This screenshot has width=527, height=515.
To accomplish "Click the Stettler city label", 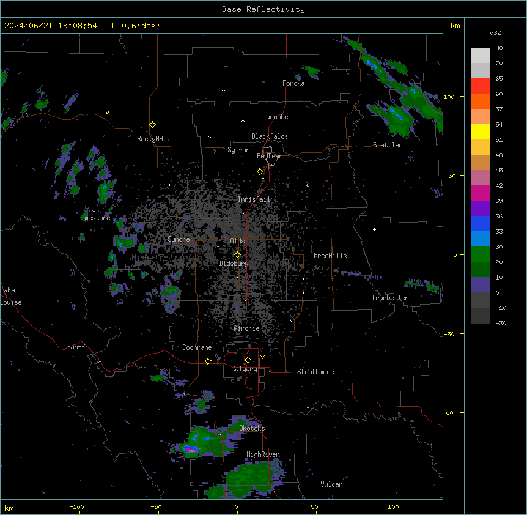I will point(388,145).
